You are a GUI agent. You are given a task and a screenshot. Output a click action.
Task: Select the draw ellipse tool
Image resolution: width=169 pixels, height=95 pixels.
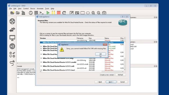click(x=88, y=13)
